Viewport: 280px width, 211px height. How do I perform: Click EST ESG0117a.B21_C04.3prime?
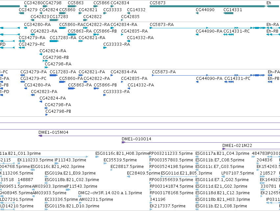(222, 153)
